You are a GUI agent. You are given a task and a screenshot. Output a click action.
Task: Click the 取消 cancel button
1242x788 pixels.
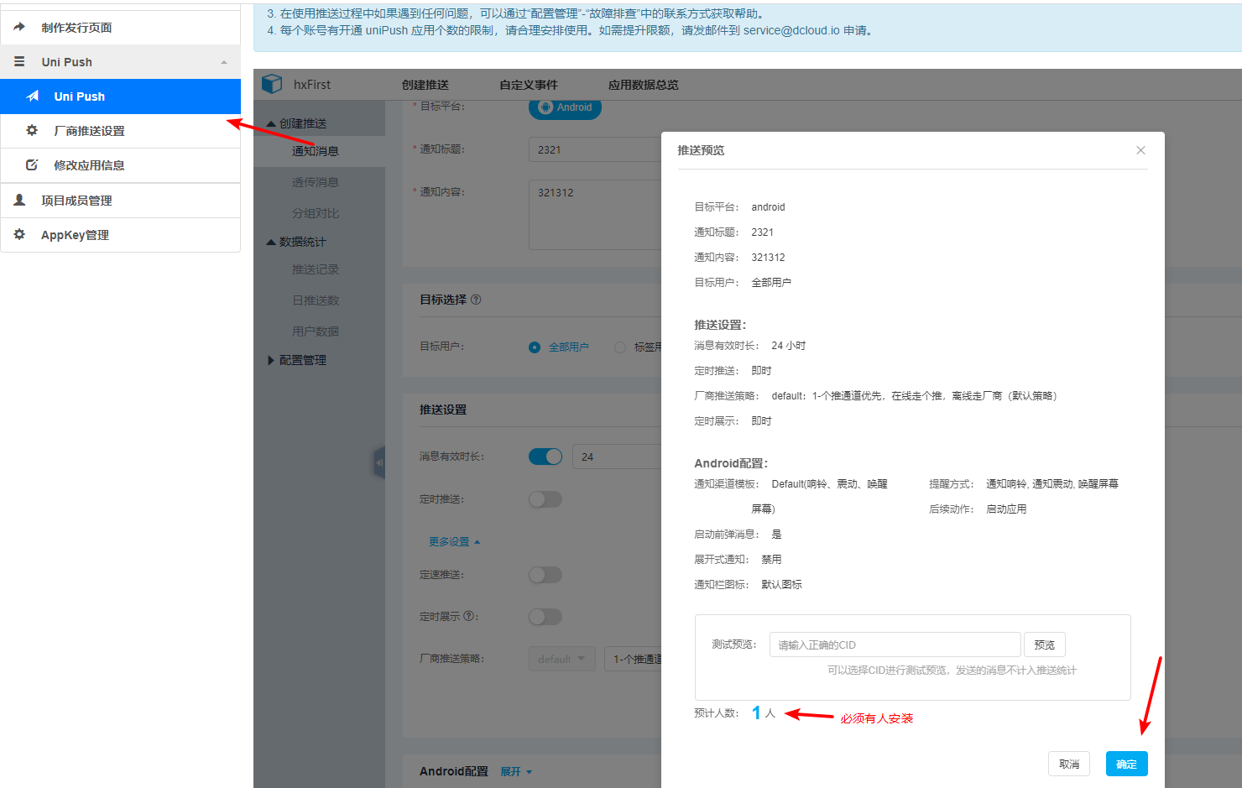tap(1069, 764)
